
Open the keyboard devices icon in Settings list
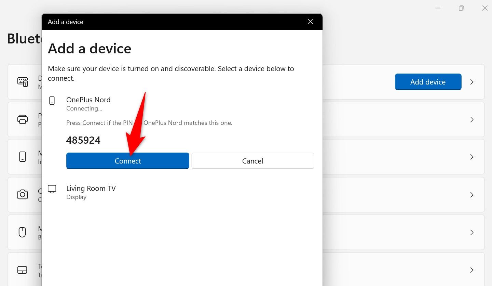(23, 82)
